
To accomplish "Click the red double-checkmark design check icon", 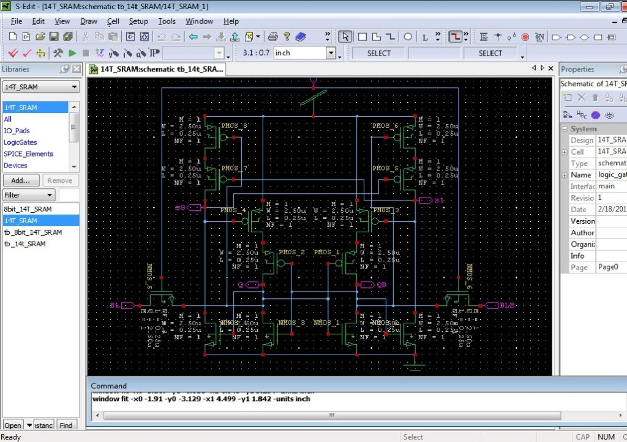I will (13, 53).
